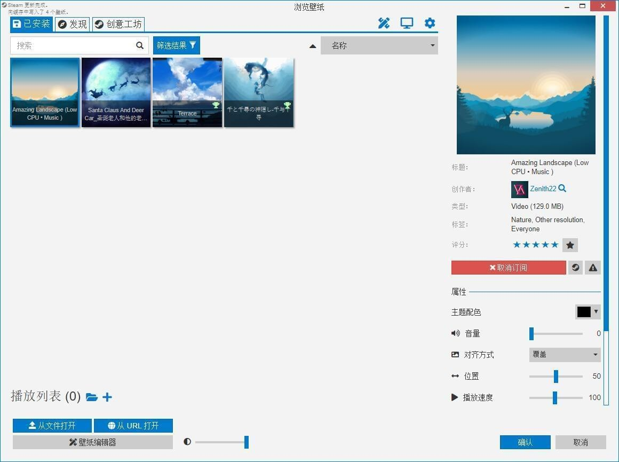Image resolution: width=619 pixels, height=462 pixels.
Task: Click 取消订阅 unsubscribe button
Action: [509, 268]
